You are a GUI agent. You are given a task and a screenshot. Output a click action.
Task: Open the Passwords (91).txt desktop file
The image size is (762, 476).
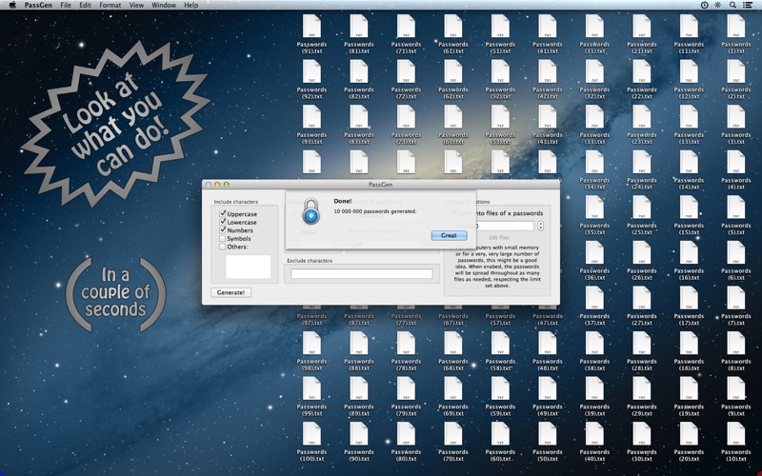coord(311,27)
